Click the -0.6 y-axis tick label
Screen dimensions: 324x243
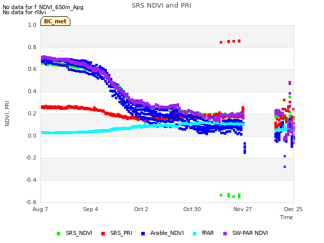31,202
